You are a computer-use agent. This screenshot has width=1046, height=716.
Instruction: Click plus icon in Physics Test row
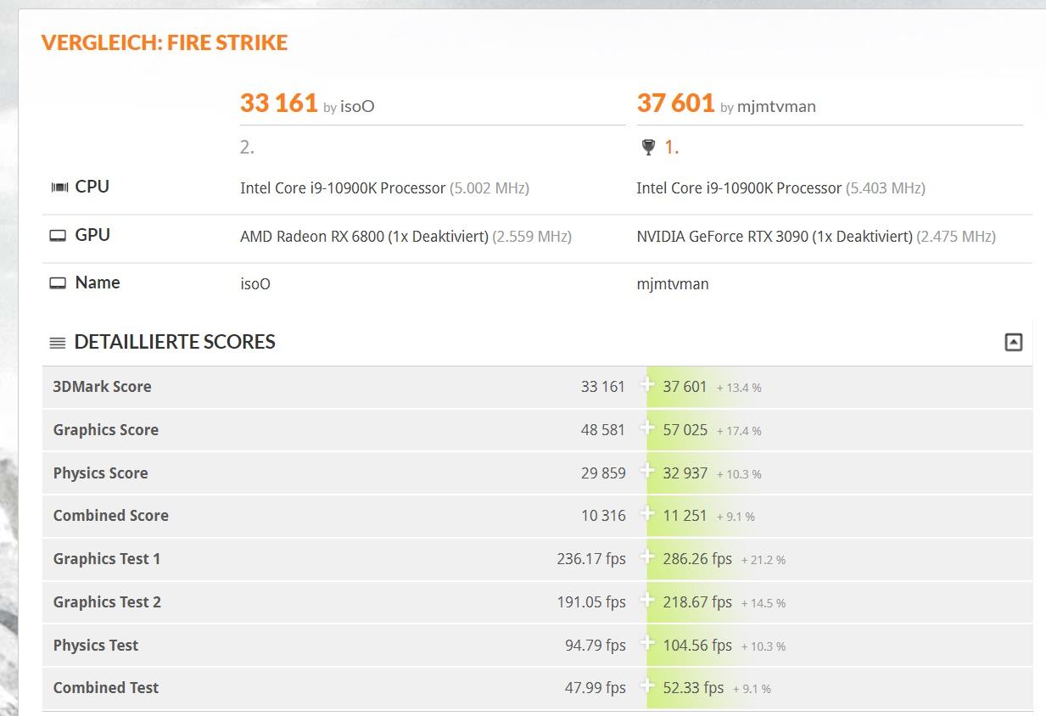point(647,643)
